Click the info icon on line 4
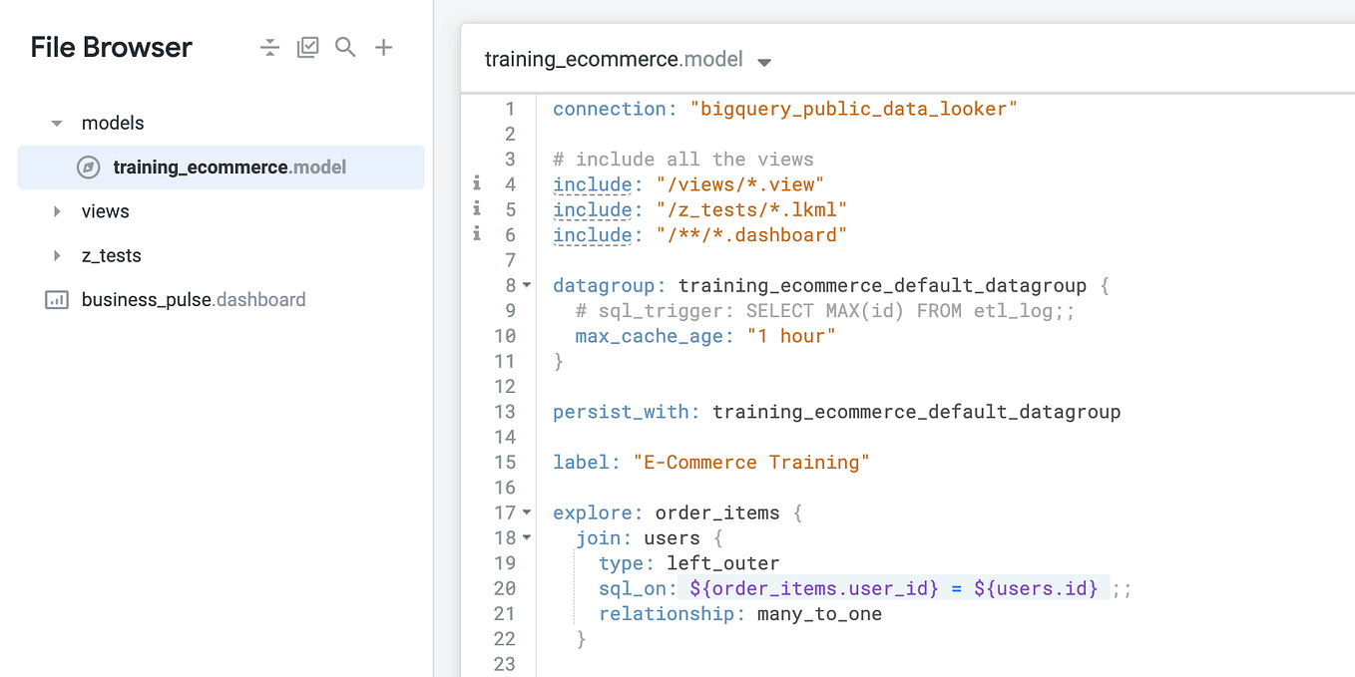1355x677 pixels. [x=476, y=182]
